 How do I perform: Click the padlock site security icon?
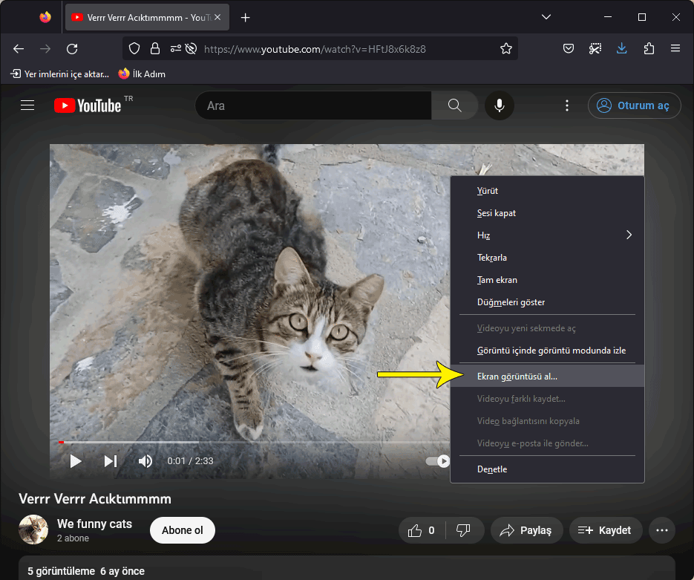(x=155, y=49)
